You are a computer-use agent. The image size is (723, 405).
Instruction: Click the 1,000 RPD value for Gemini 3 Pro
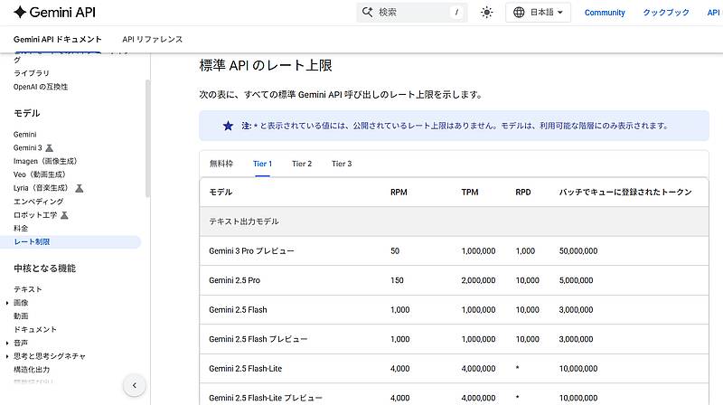pos(525,251)
